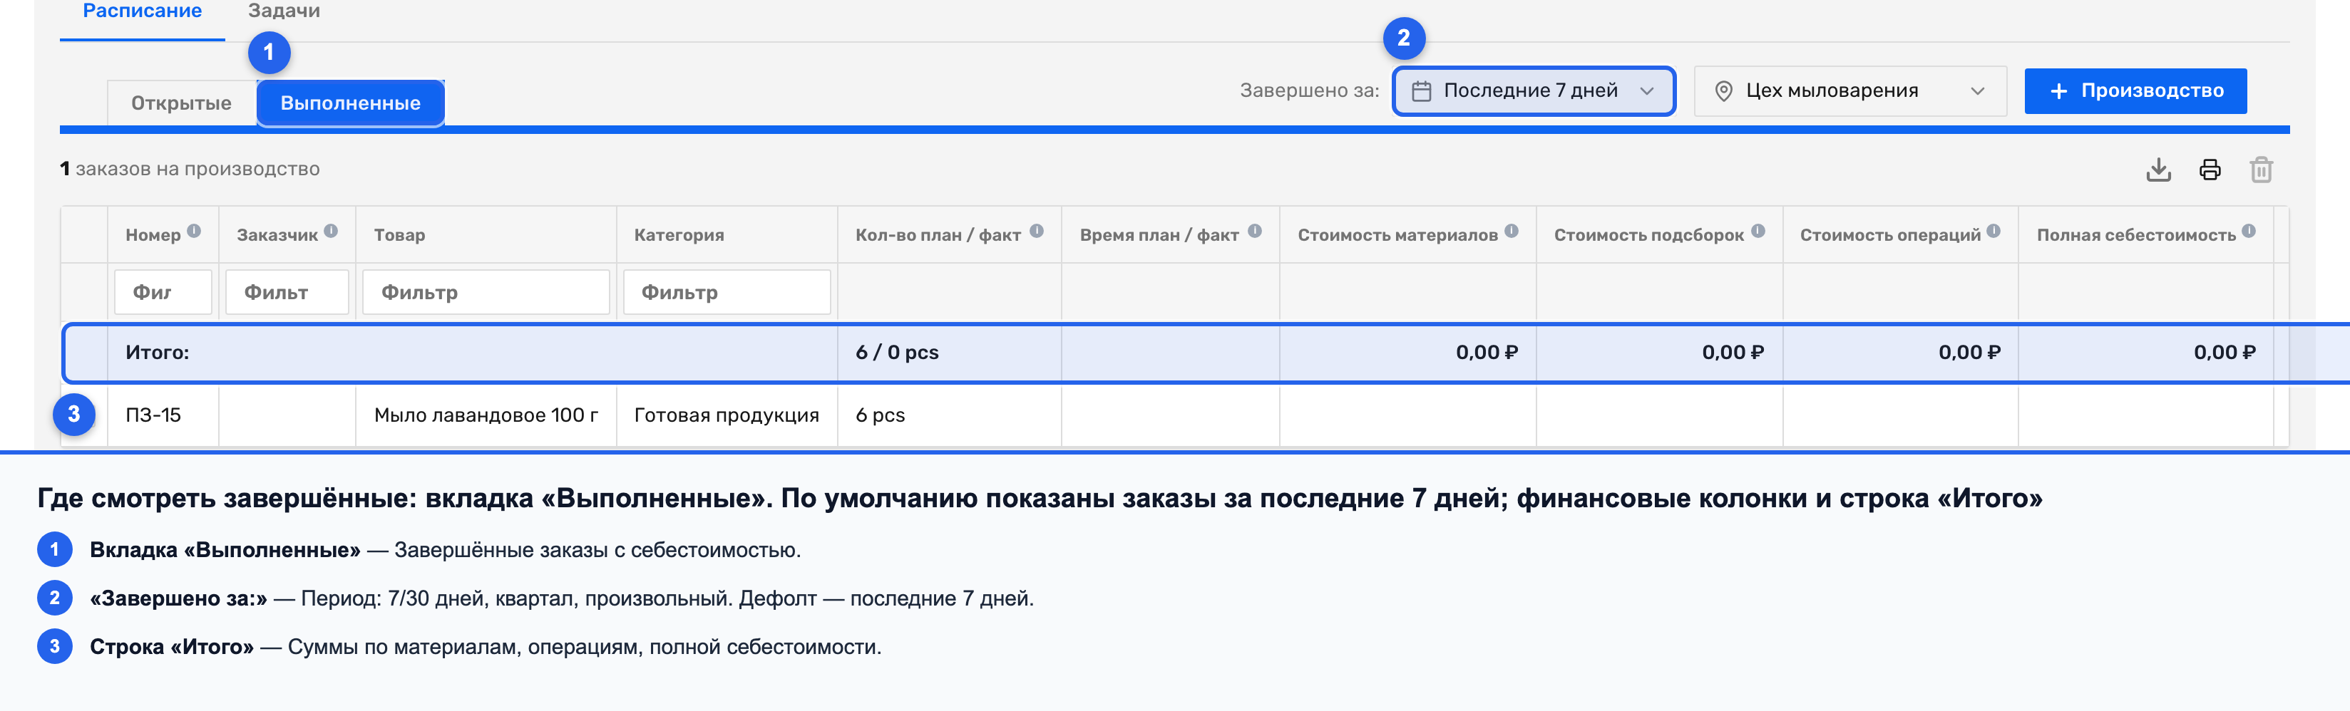Click the plus icon in Производство button

pos(2058,91)
